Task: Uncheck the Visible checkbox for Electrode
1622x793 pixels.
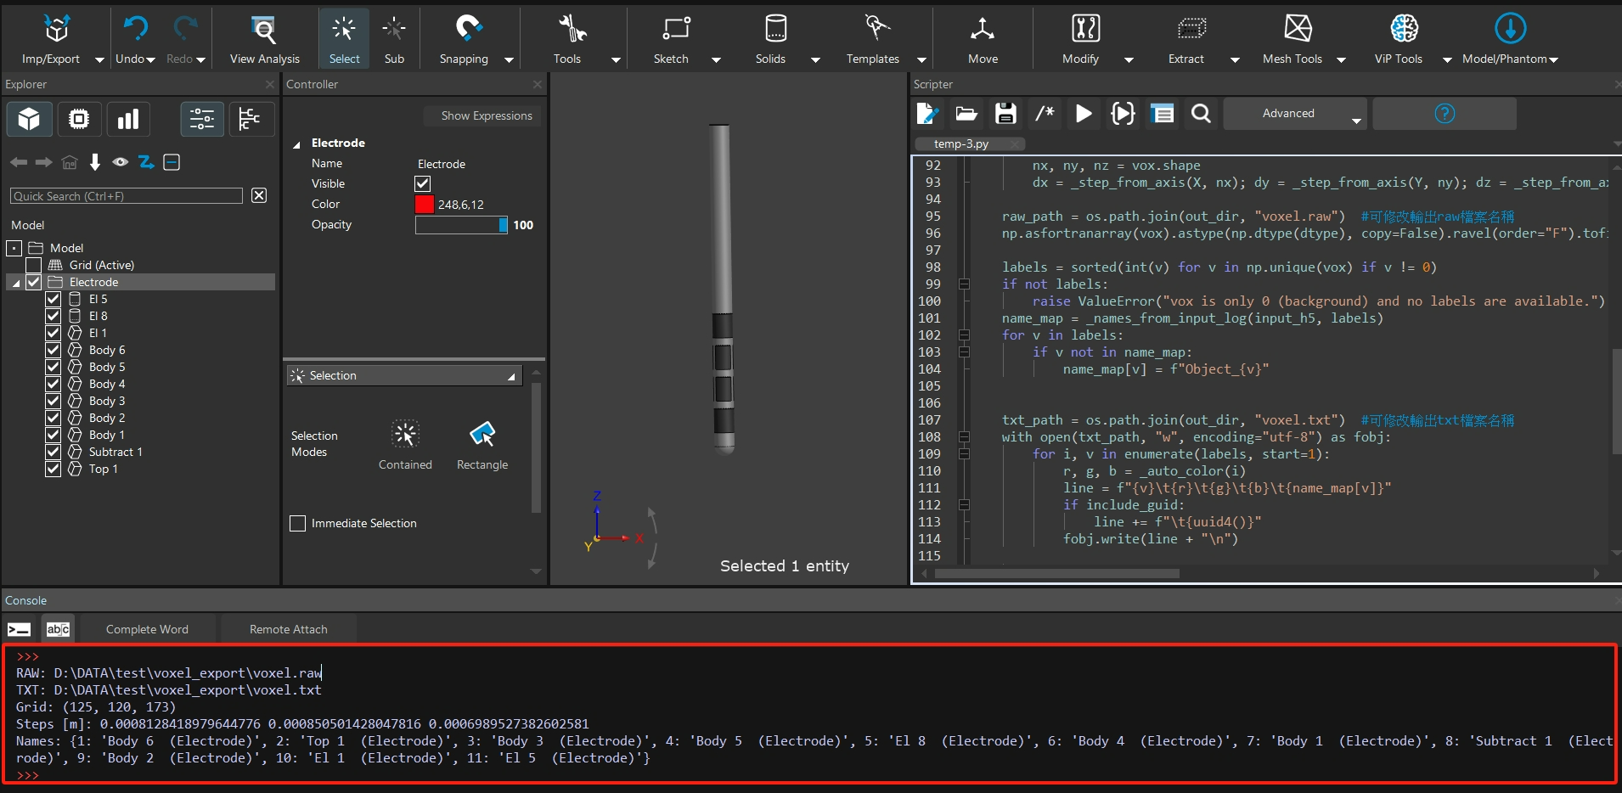Action: pos(423,184)
